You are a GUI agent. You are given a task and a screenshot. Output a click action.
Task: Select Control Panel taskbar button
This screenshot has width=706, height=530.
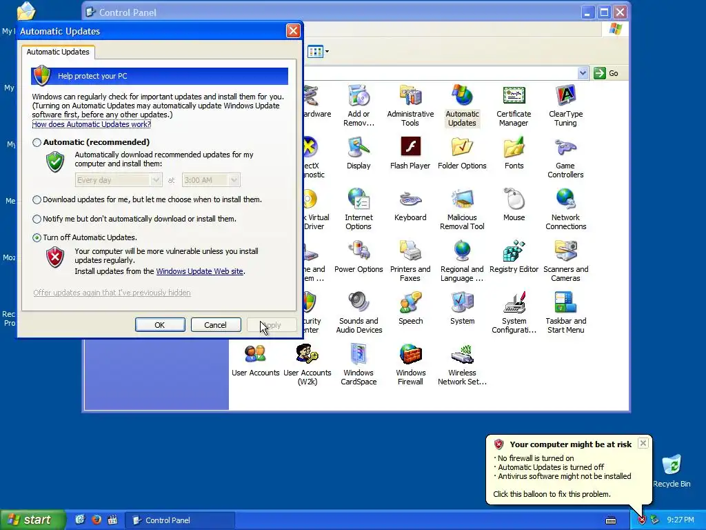(180, 520)
